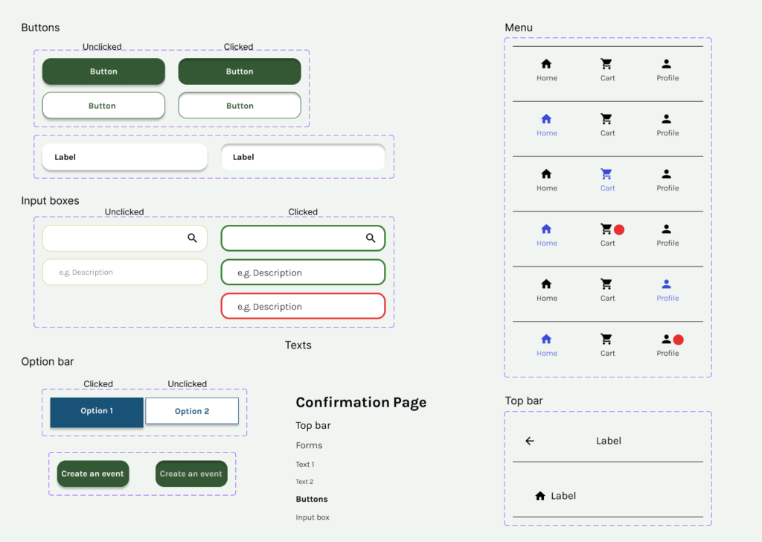Click the home icon beside the top bar Label

click(540, 496)
